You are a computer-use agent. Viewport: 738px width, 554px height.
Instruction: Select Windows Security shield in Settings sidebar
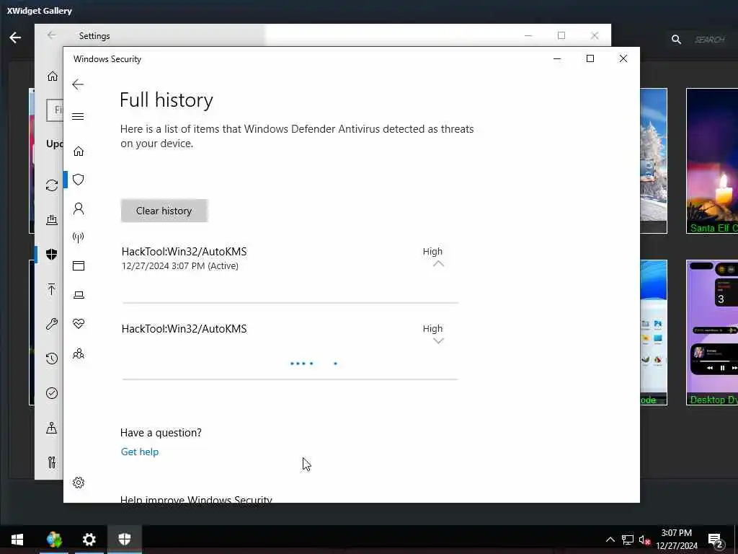(52, 255)
